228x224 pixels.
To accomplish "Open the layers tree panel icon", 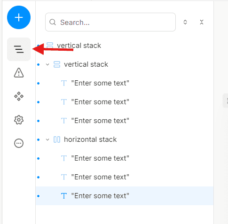I will coord(19,49).
